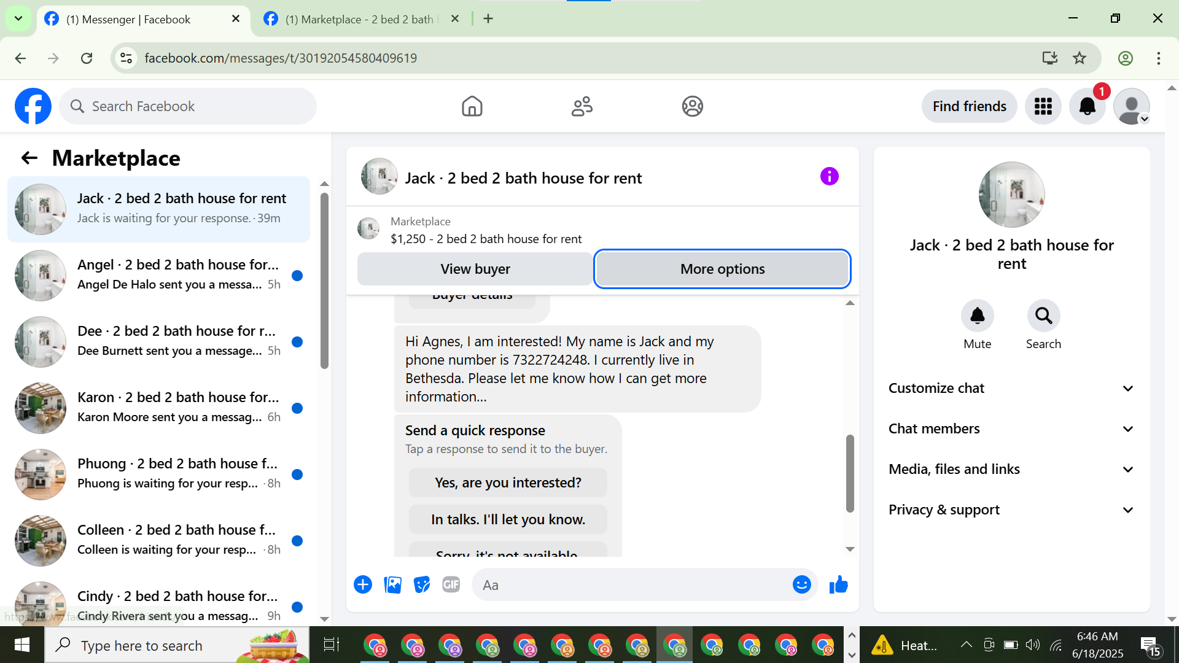Open Dee's conversation in the list
The image size is (1179, 663).
coord(158,341)
